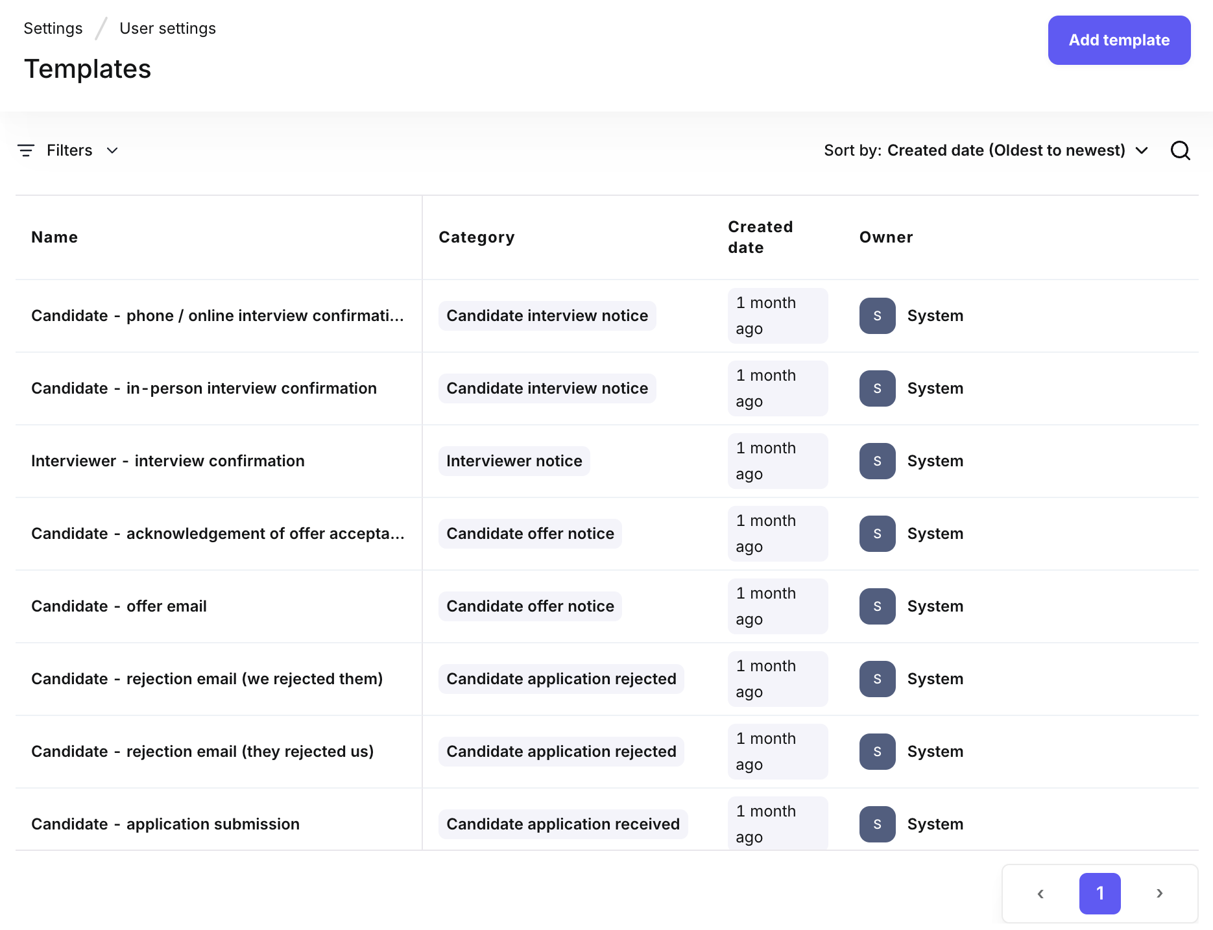
Task: Go to next page arrow
Action: (1159, 893)
